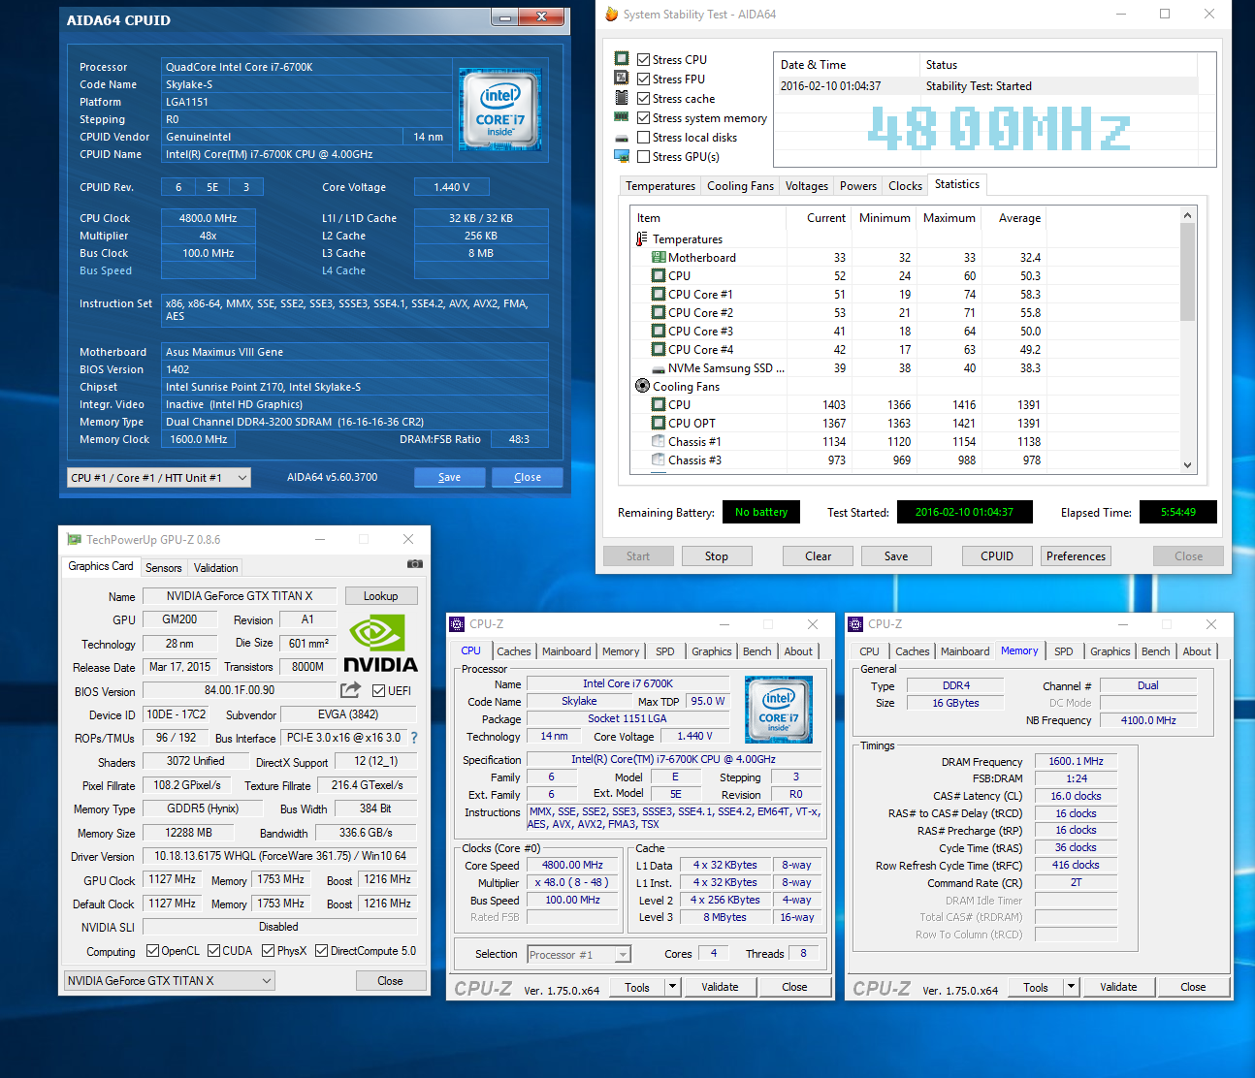The height and width of the screenshot is (1078, 1255).
Task: Switch to the Temperatures tab in Stability Test
Action: click(660, 186)
